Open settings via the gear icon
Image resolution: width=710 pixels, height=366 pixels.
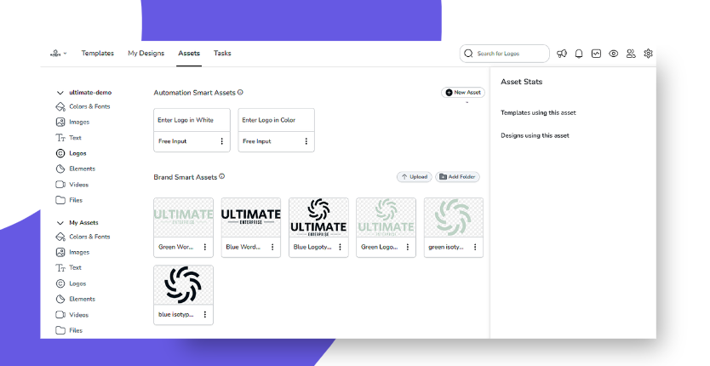649,54
